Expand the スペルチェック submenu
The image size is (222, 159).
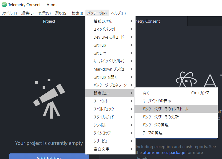click(110, 109)
